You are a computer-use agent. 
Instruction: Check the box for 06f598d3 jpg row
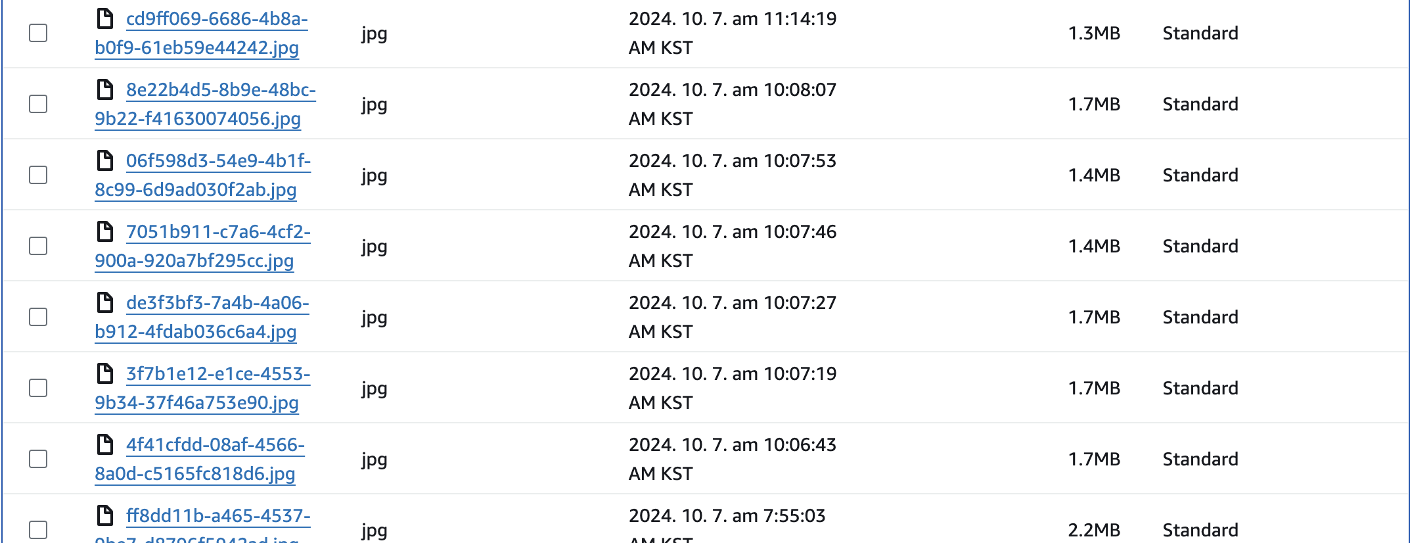click(38, 175)
